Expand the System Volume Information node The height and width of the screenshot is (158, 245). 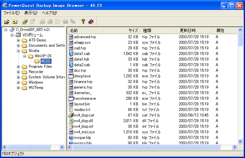[18, 77]
